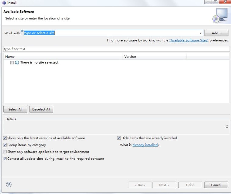Click the info icon beside 'There is no site selected'

click(17, 62)
